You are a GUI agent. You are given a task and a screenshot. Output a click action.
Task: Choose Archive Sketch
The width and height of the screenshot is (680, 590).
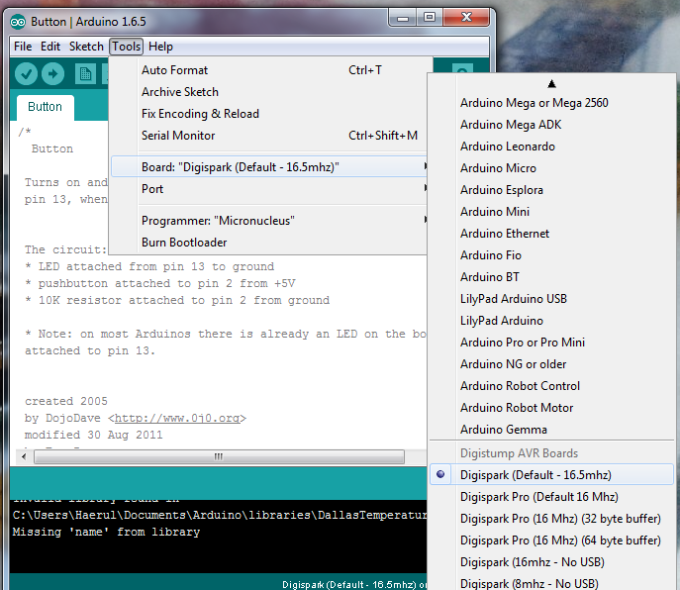(x=269, y=92)
